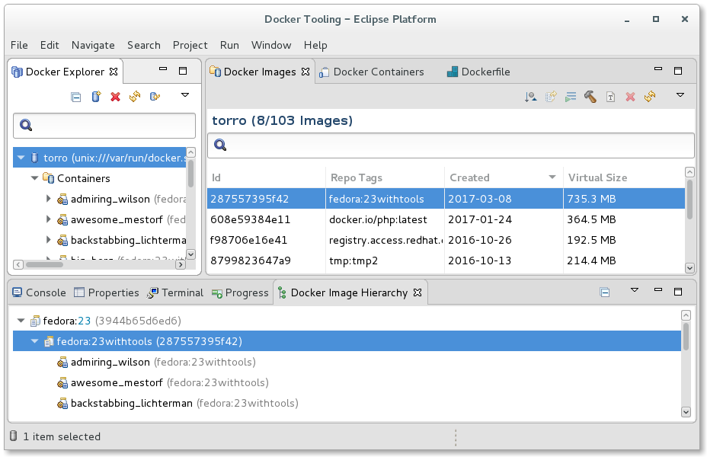Collapse all in Docker Explorer toolbar

[76, 97]
